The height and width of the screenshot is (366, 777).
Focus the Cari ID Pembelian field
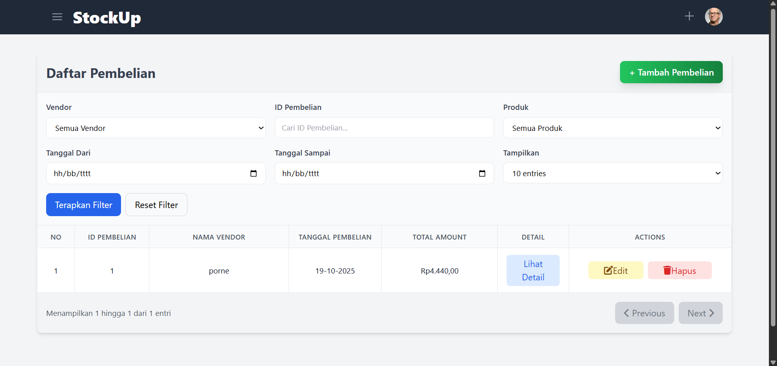(384, 128)
